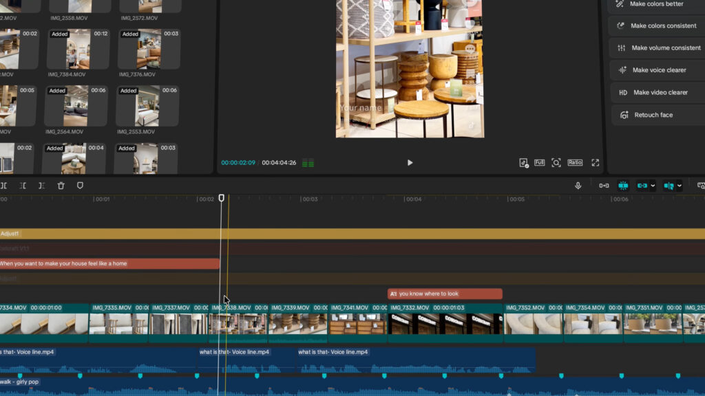
Task: Select IMG_7339.MOV clip on timeline
Action: point(298,323)
